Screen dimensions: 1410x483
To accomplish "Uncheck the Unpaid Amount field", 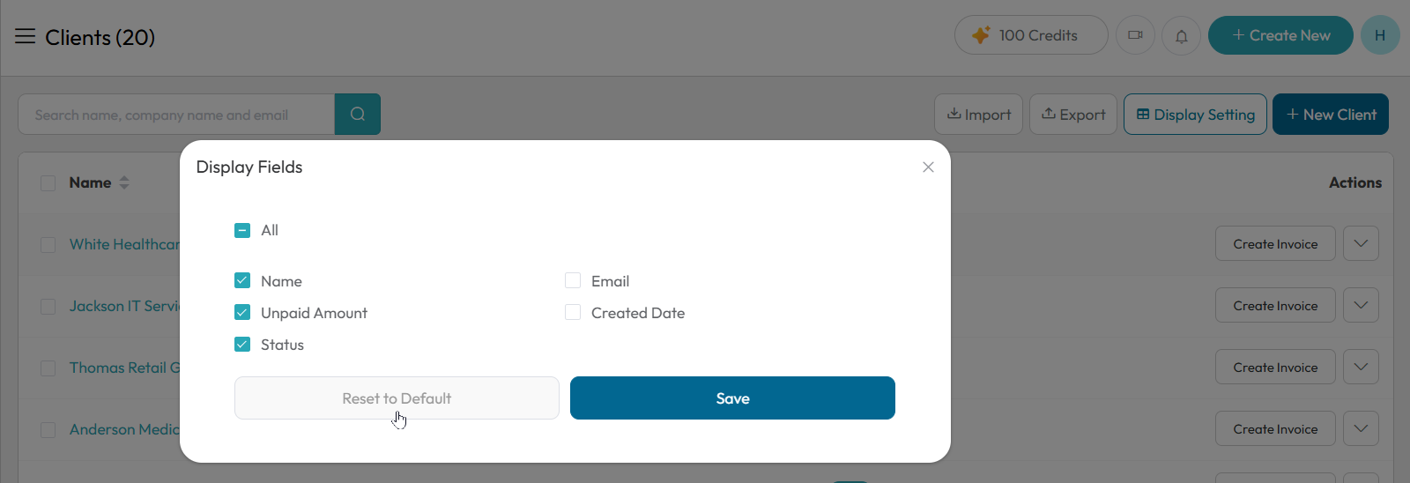I will pyautogui.click(x=242, y=312).
